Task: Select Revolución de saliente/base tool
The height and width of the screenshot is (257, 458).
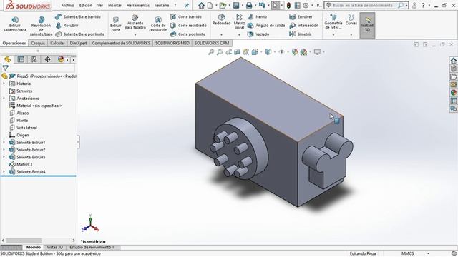Action: 42,26
